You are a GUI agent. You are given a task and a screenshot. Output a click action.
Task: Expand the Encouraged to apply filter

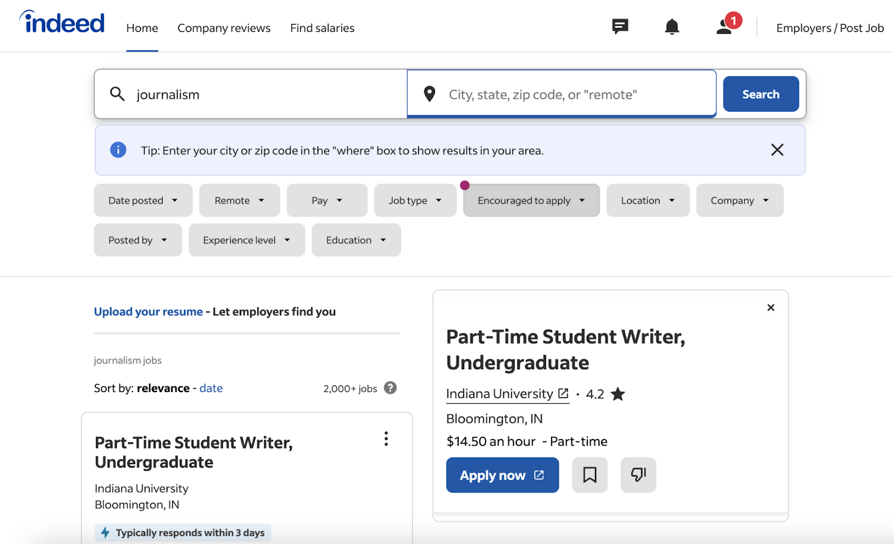tap(531, 200)
